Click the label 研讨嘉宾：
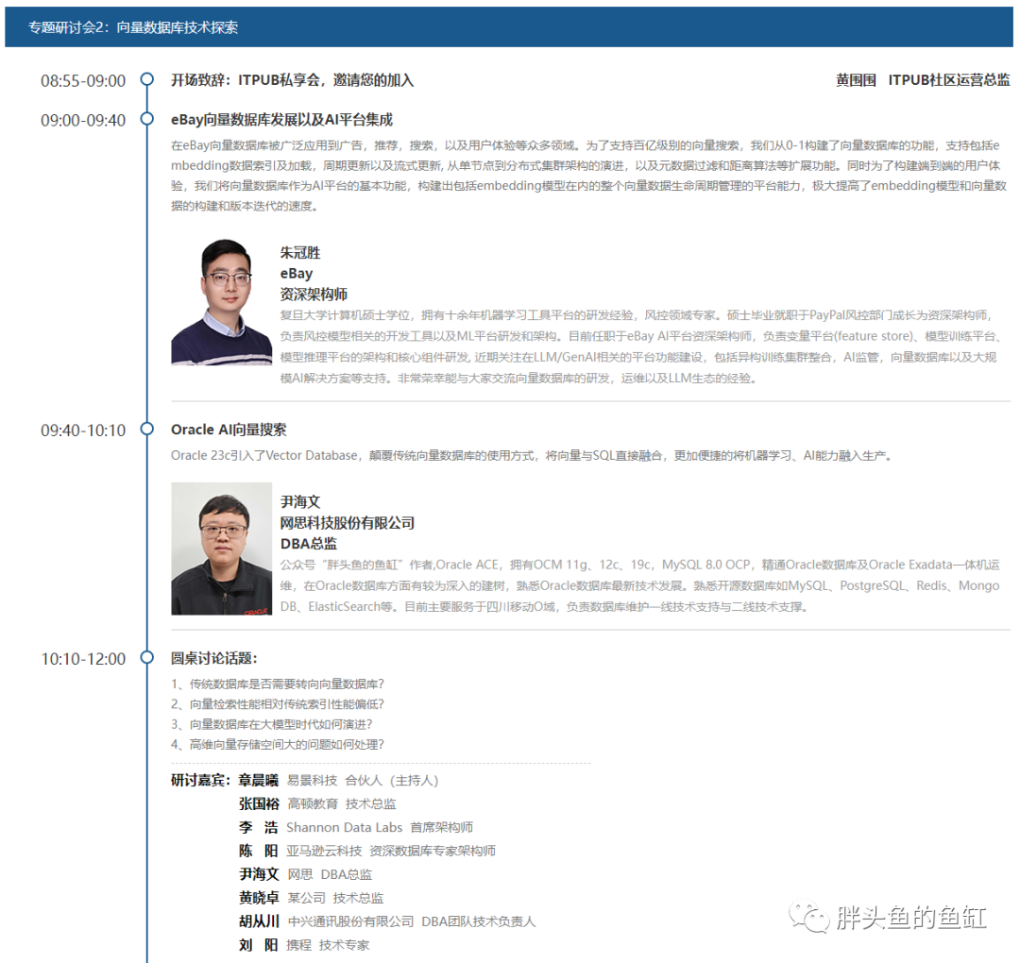 click(201, 780)
